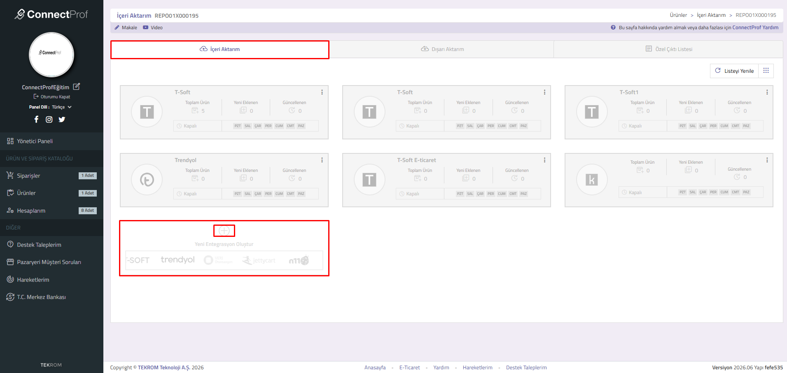The height and width of the screenshot is (373, 787).
Task: Open the T.C. Merkez Bankası currency icon
Action: [10, 297]
